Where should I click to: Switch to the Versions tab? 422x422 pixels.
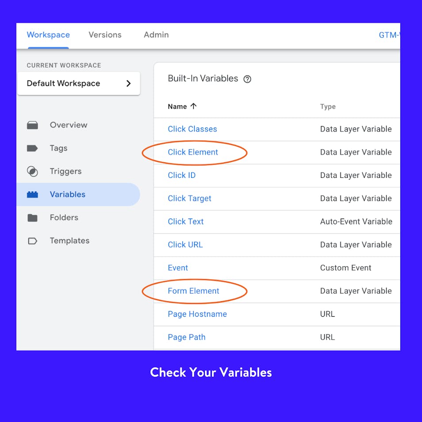coord(105,35)
